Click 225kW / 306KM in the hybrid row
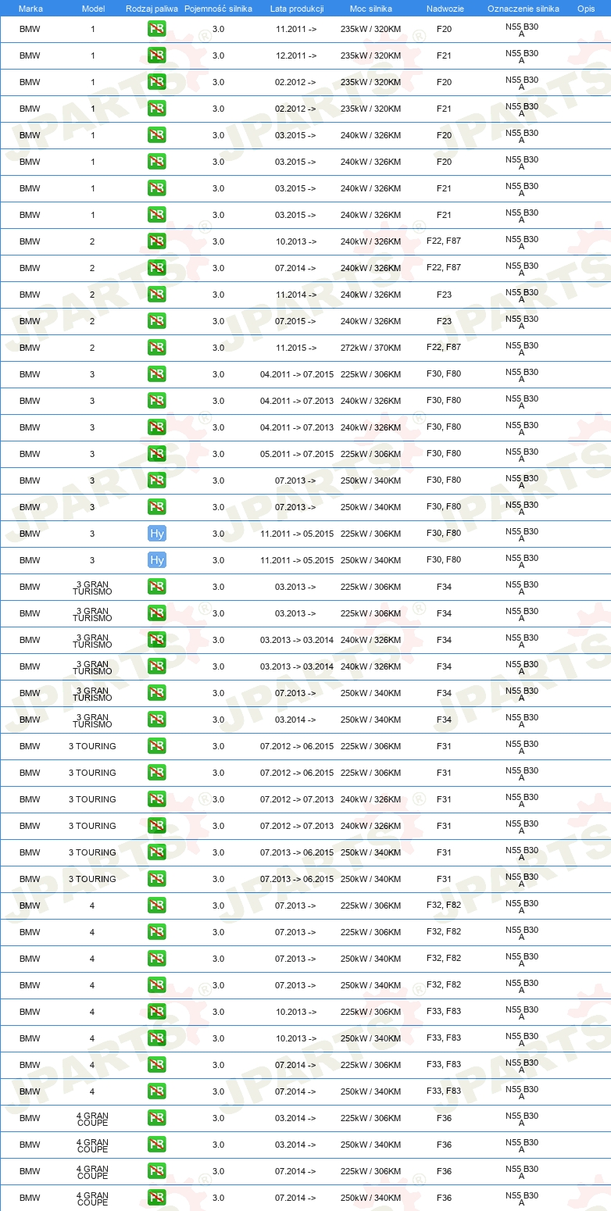Image resolution: width=611 pixels, height=1211 pixels. pos(371,534)
